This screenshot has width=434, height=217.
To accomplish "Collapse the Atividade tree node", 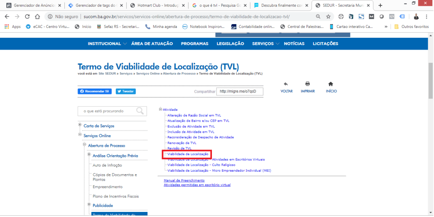I will click(x=160, y=109).
